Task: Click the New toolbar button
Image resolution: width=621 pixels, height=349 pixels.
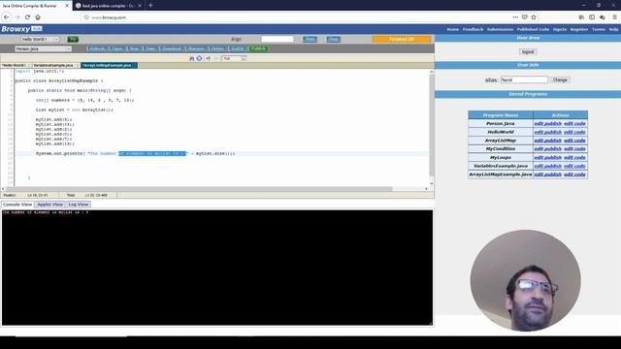Action: pos(134,48)
